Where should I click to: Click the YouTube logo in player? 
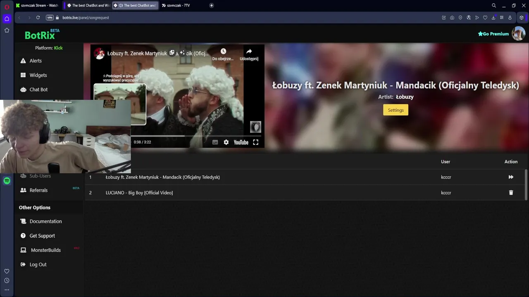(241, 142)
